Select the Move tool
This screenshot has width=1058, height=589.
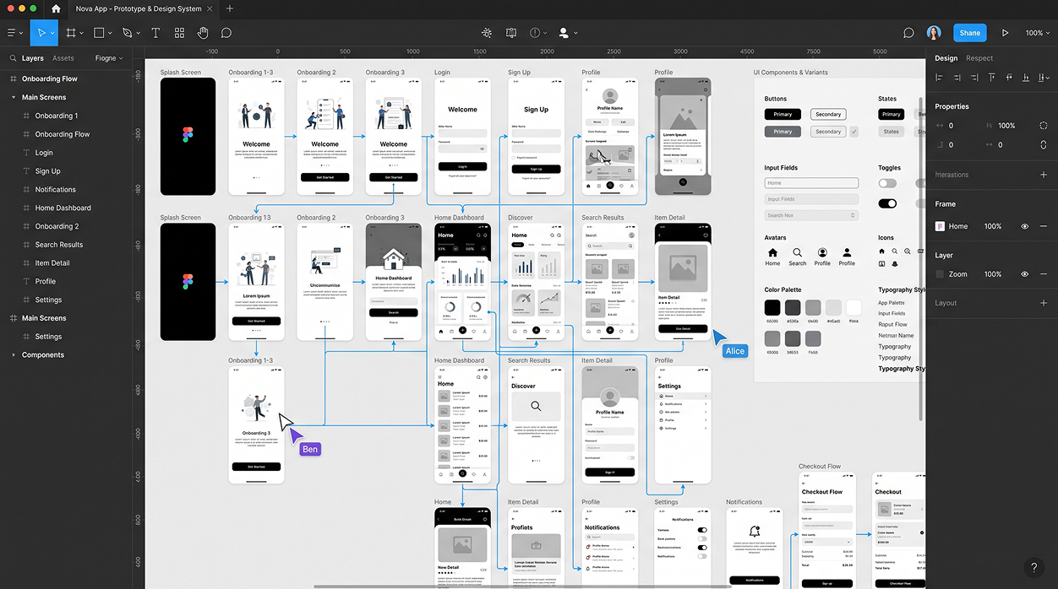(x=41, y=33)
